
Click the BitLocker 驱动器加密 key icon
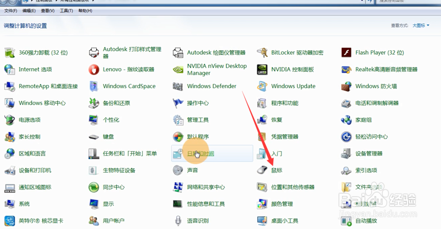(262, 52)
